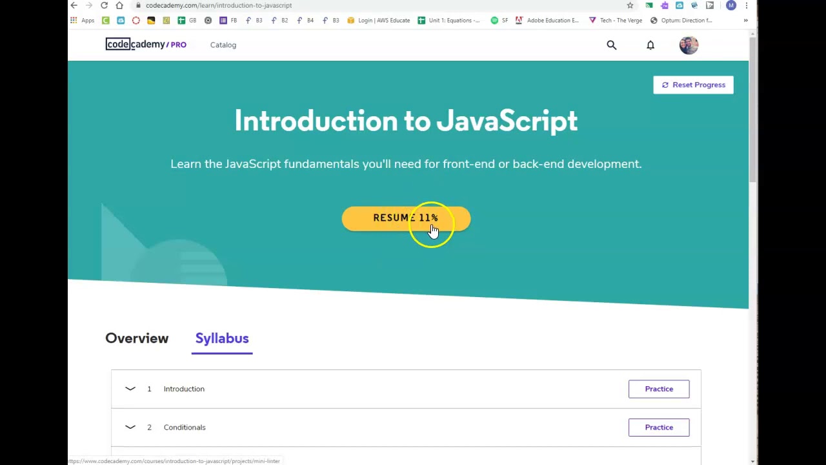Open the Adobe Education bookmark
The width and height of the screenshot is (826, 465).
pos(547,20)
